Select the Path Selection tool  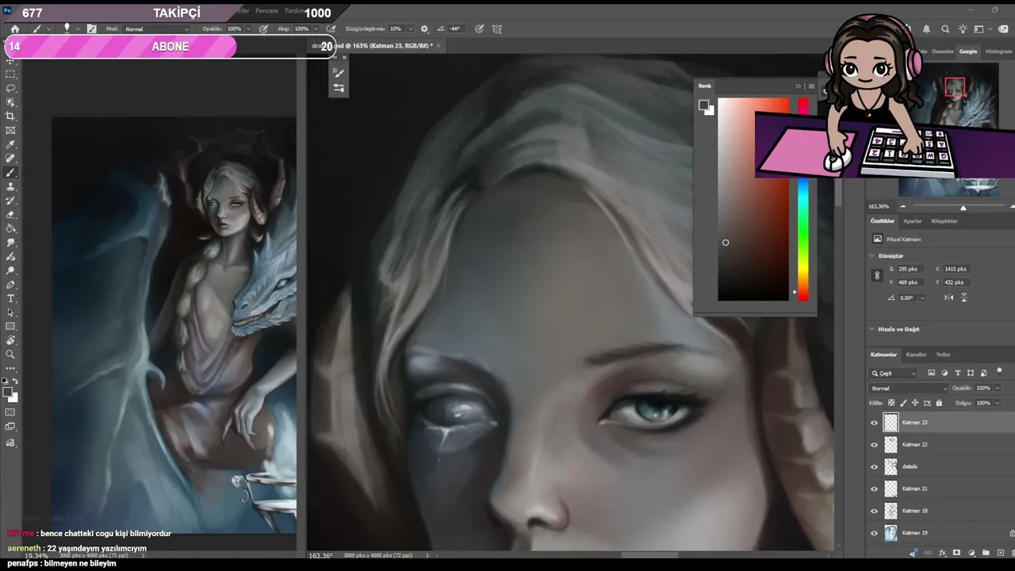click(10, 313)
